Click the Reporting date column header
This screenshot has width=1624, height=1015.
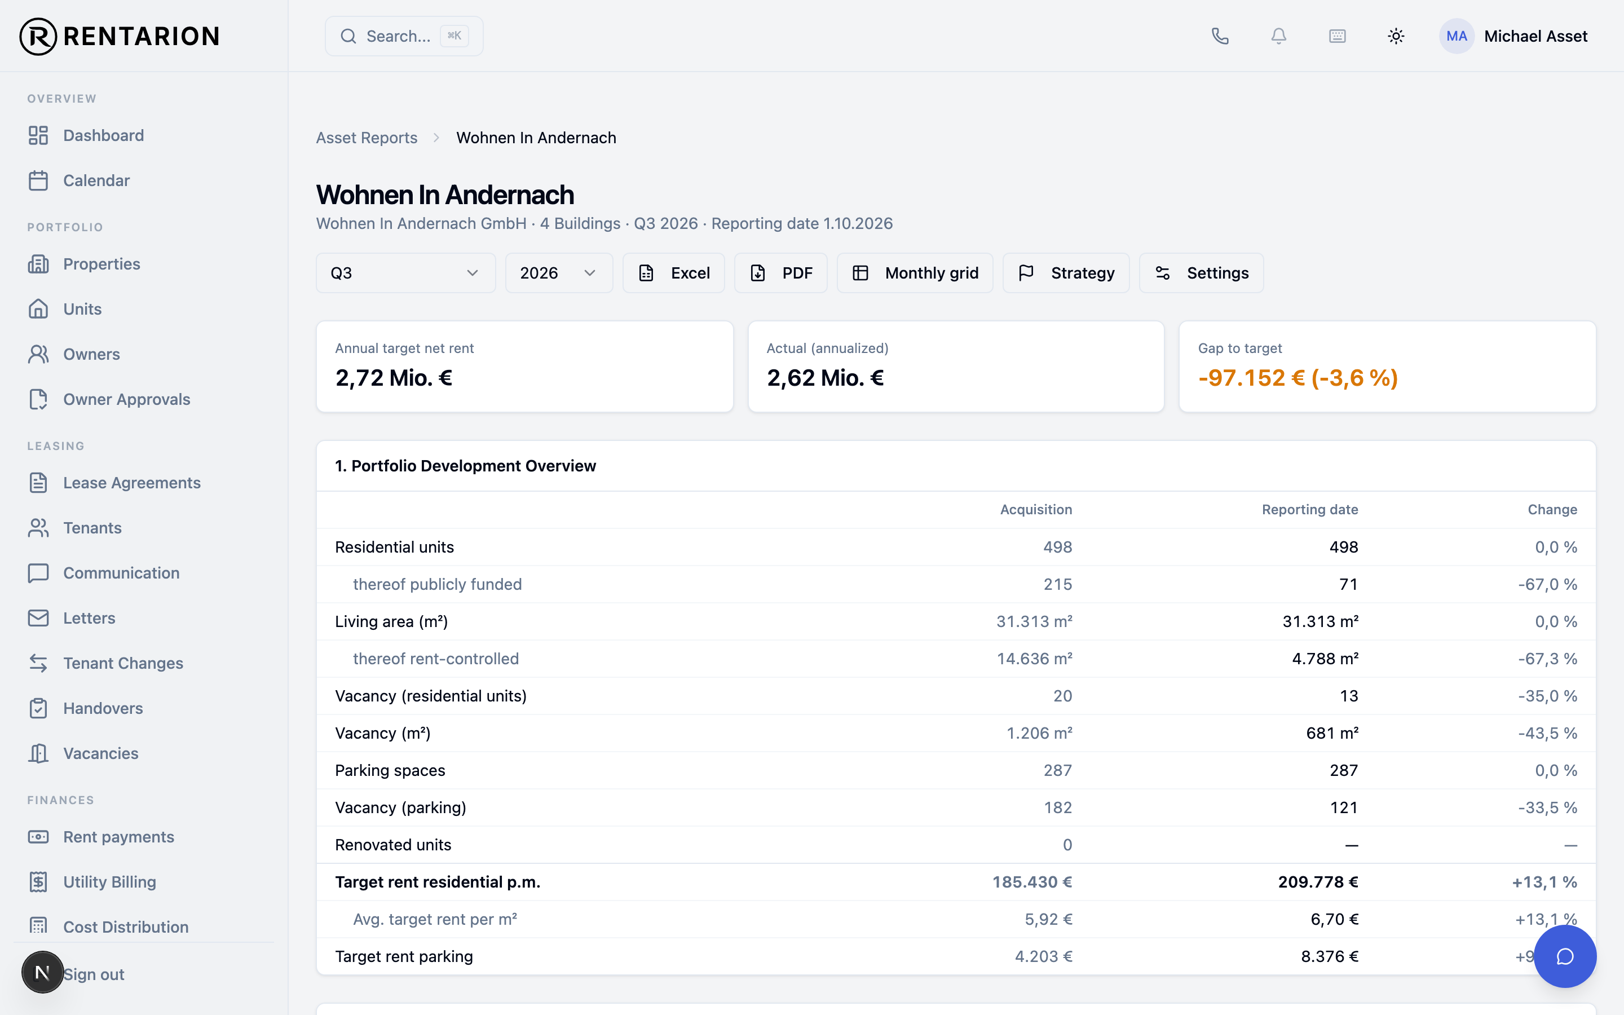point(1310,510)
